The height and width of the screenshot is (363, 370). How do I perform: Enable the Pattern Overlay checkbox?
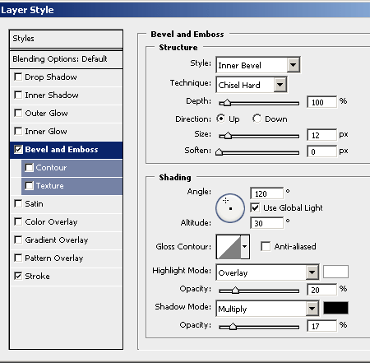point(18,258)
